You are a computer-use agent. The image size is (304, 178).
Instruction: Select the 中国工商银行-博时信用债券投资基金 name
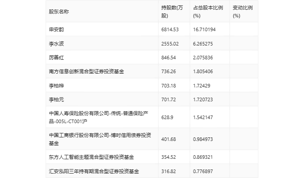[100, 139]
